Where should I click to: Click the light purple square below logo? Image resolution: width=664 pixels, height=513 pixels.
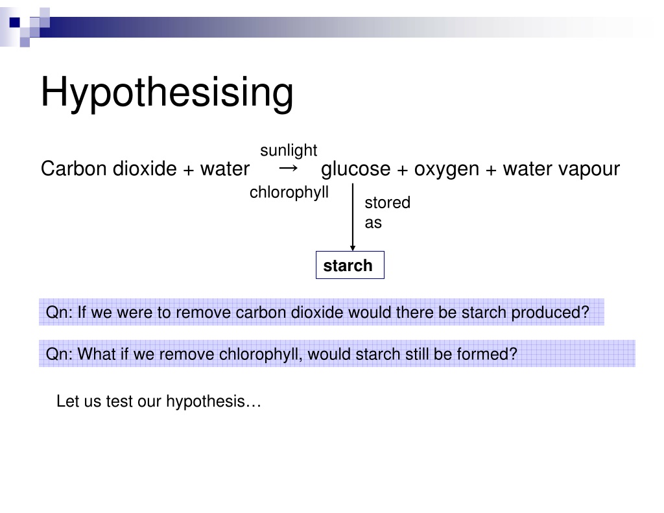coord(25,42)
